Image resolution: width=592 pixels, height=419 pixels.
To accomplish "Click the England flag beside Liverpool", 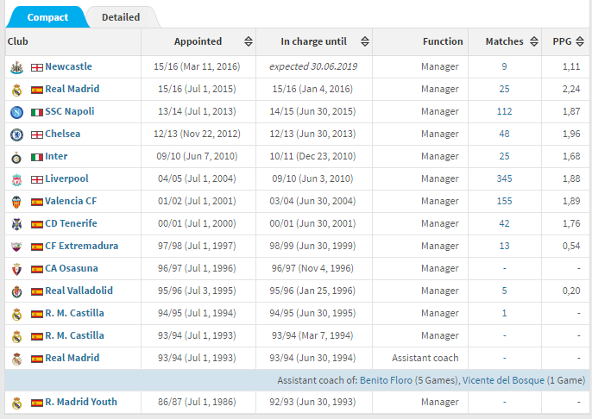I will point(37,179).
